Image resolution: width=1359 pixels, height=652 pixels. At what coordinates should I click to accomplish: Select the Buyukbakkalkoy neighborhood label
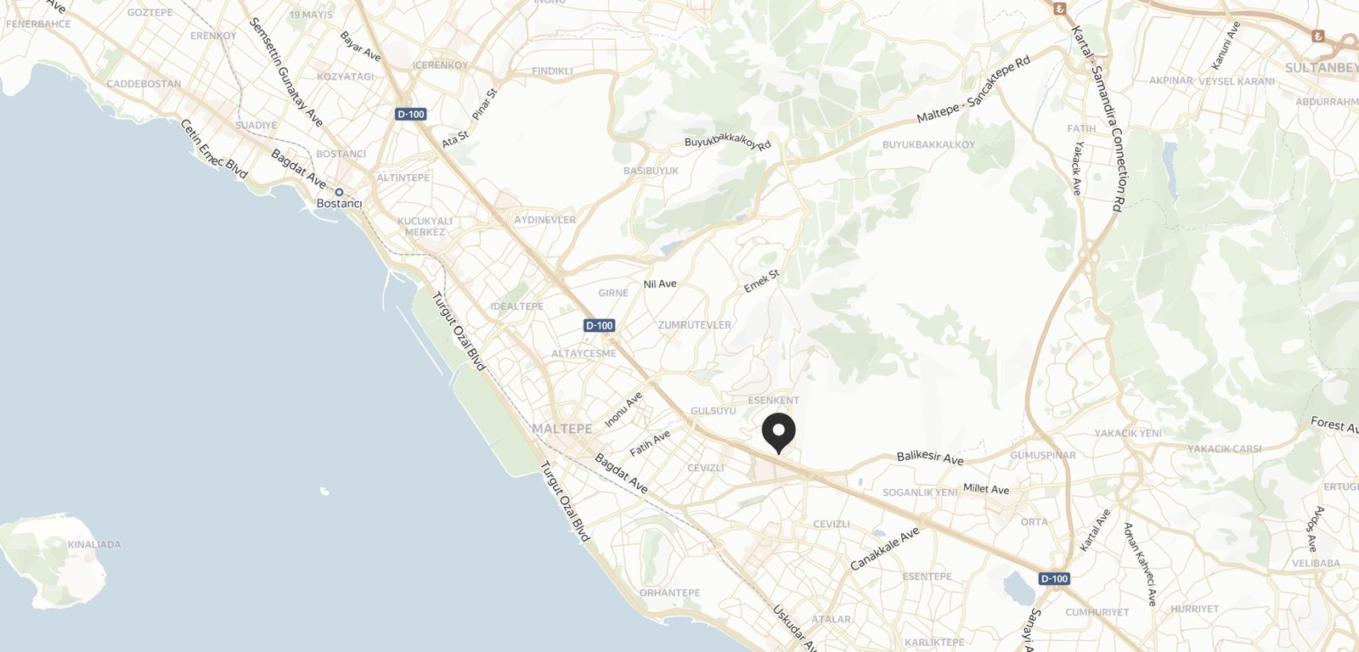coord(928,144)
